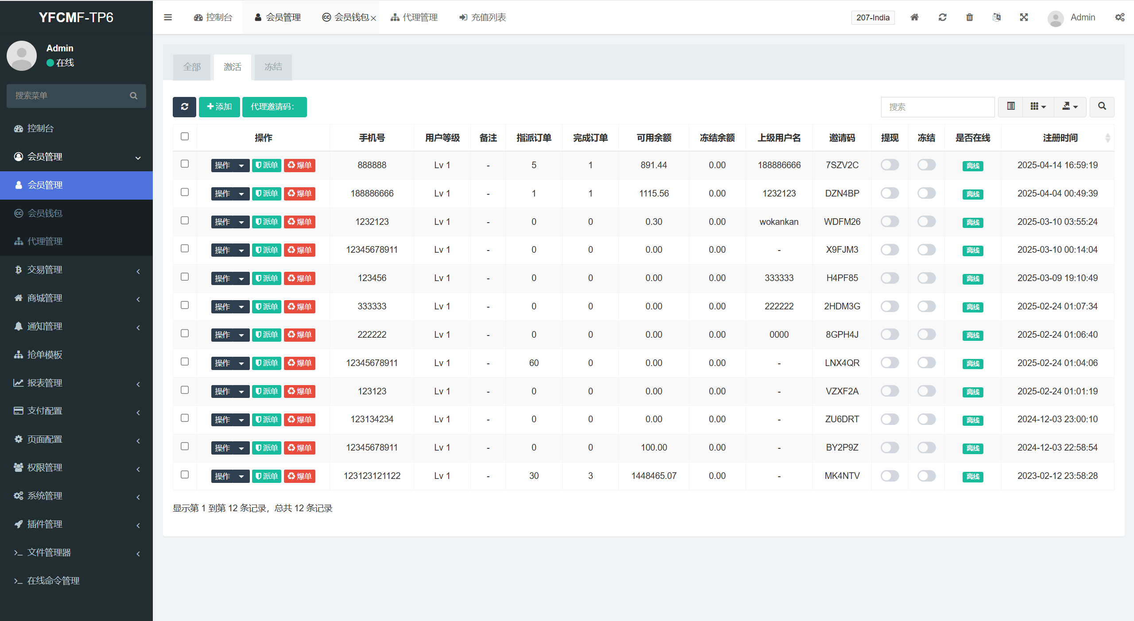Click the table 搜索 input field

point(937,107)
